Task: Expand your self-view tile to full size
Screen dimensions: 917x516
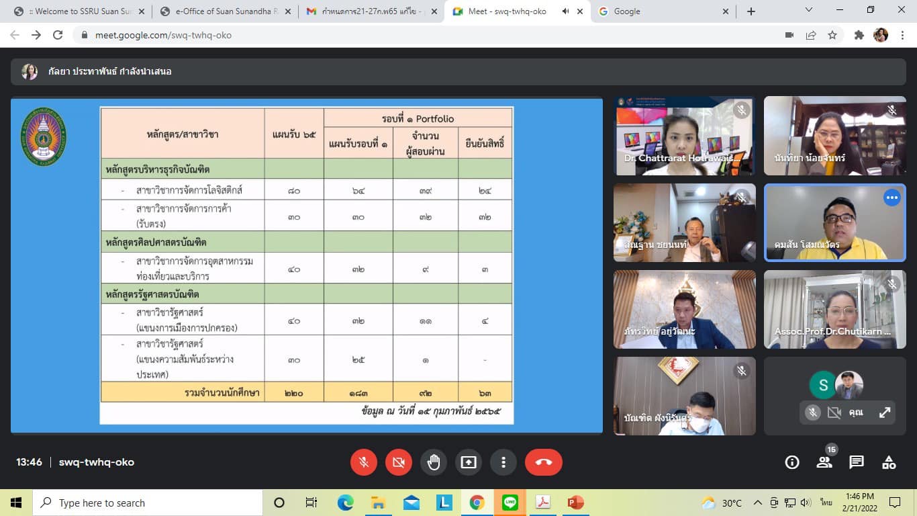Action: point(885,413)
